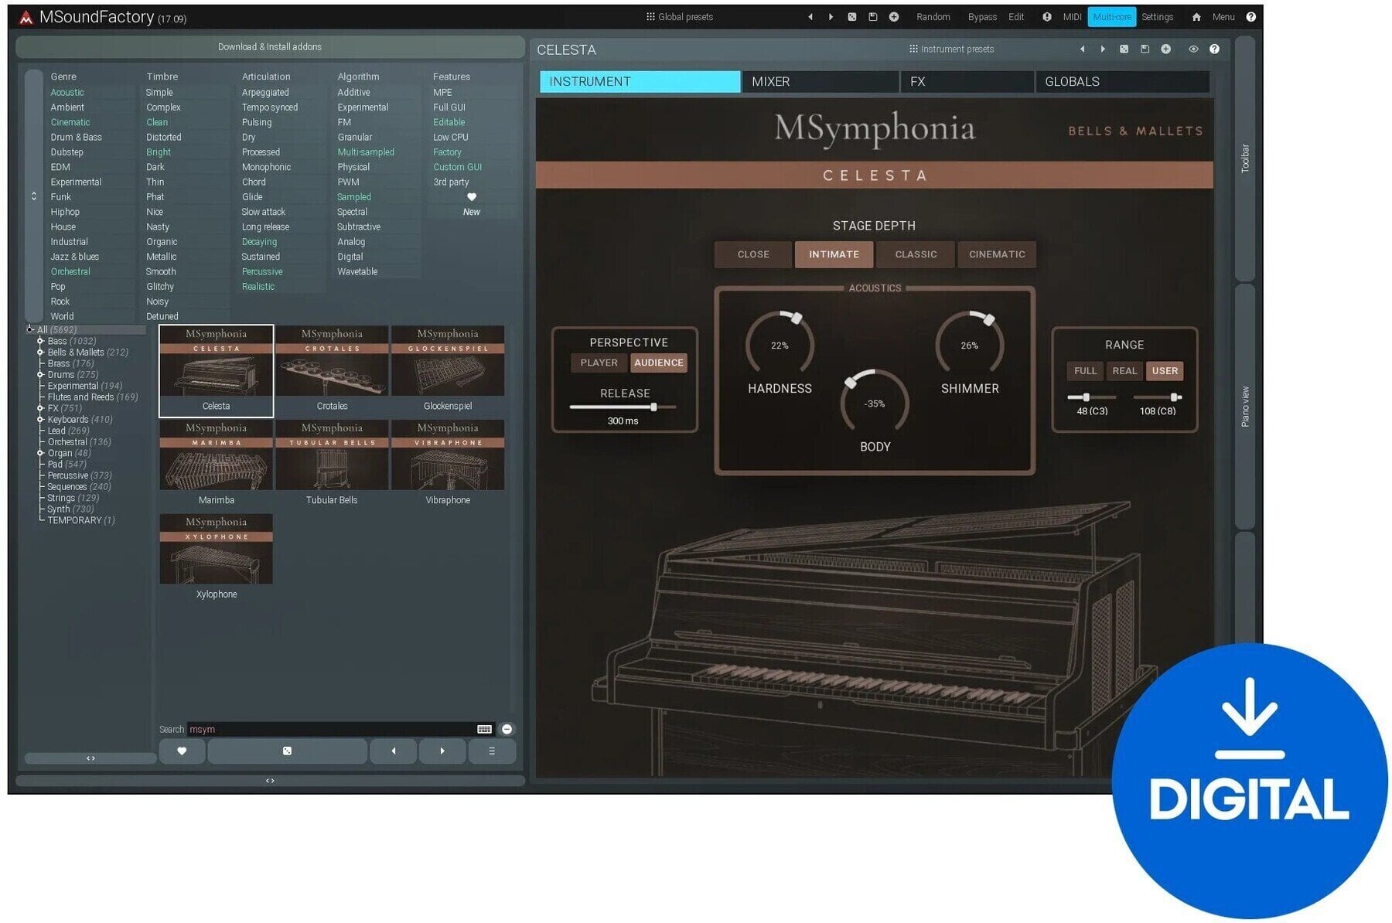This screenshot has height=923, width=1392.
Task: Add an instrument preset with the plus icon
Action: pyautogui.click(x=1165, y=49)
